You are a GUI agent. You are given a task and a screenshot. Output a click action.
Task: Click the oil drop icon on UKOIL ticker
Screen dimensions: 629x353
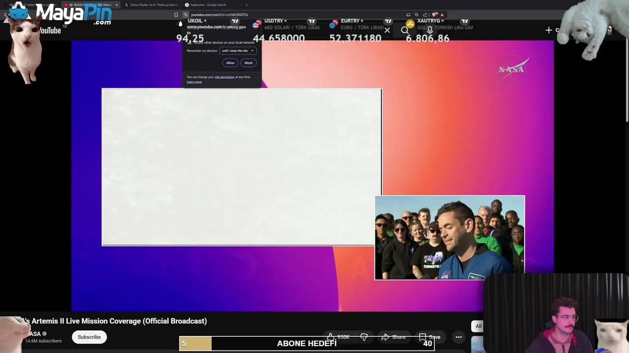[x=180, y=24]
